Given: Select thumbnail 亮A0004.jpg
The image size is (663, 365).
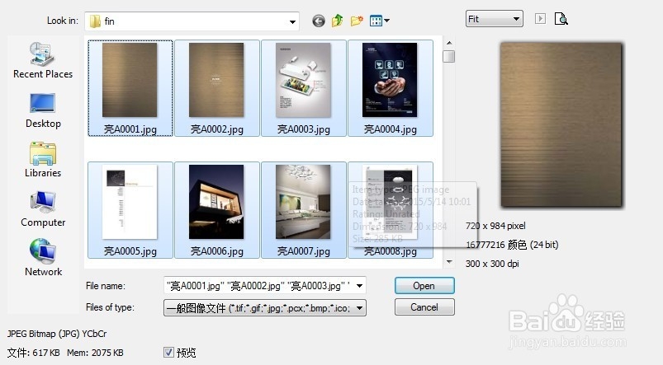Looking at the screenshot, I should click(x=391, y=88).
